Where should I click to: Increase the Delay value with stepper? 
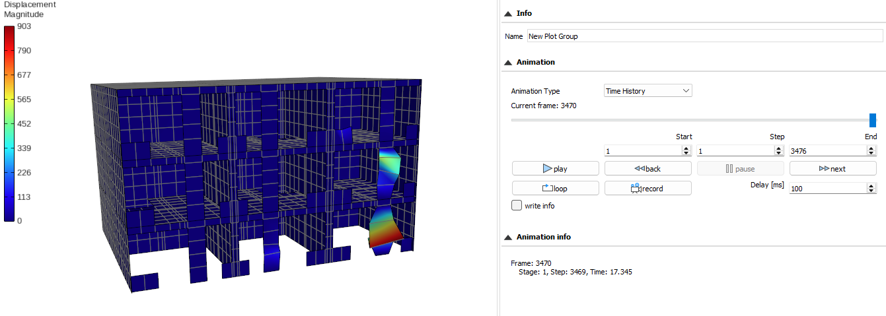tap(873, 186)
